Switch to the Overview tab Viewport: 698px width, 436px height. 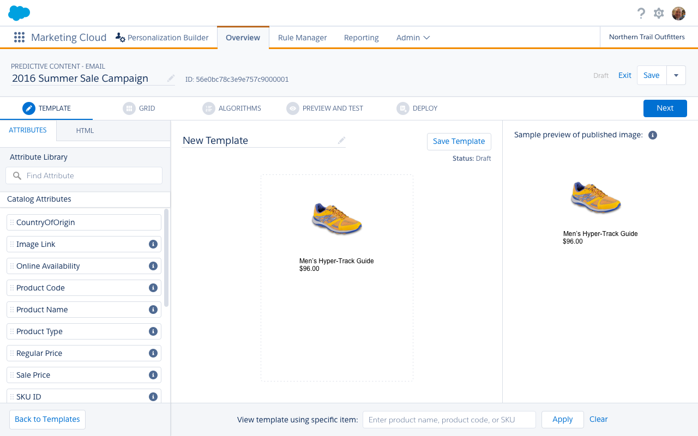(x=243, y=38)
